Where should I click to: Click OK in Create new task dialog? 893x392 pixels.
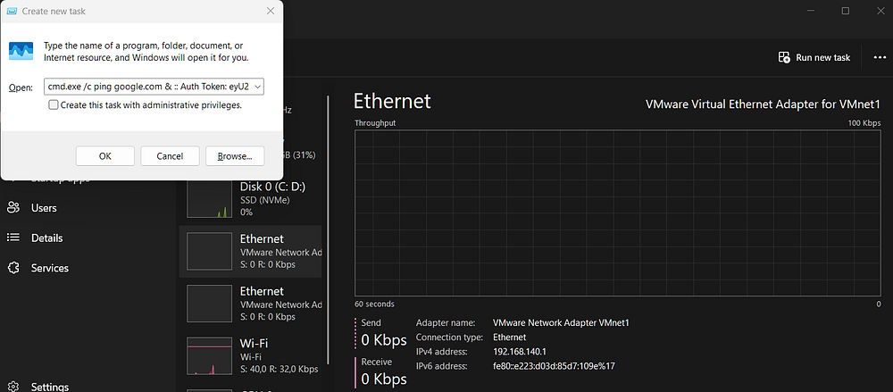coord(104,155)
